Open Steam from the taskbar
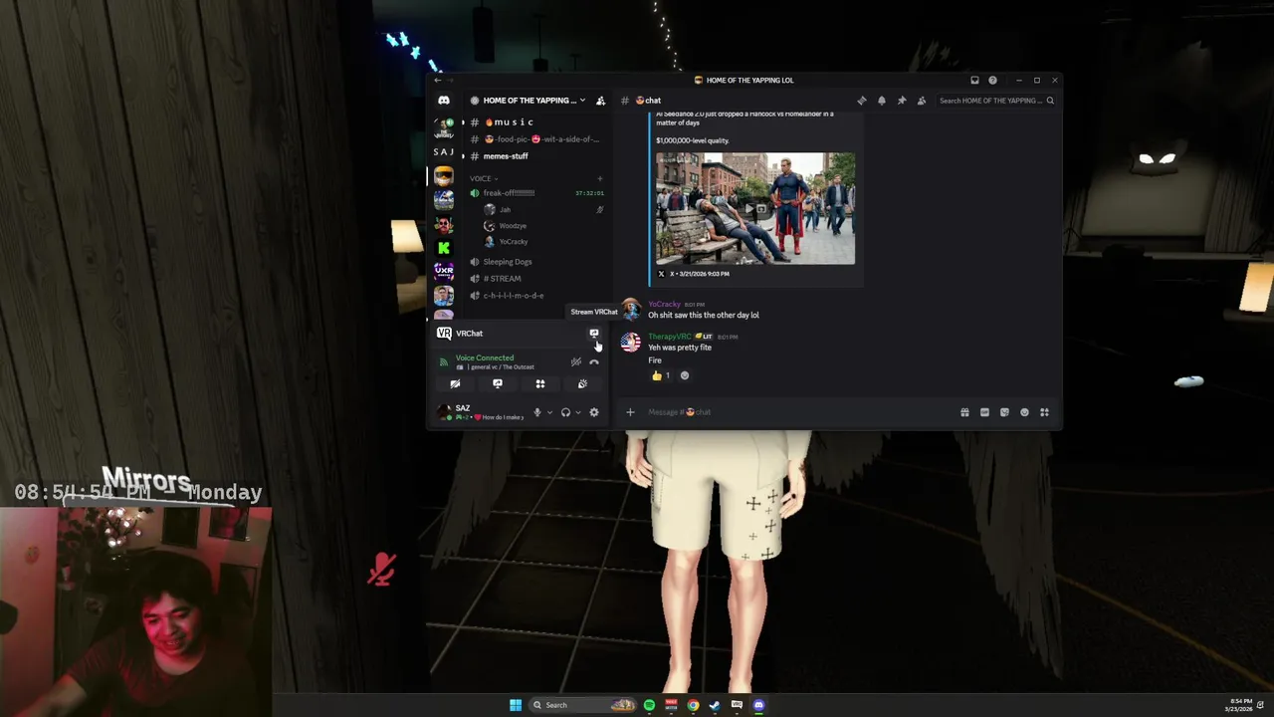 click(x=715, y=705)
